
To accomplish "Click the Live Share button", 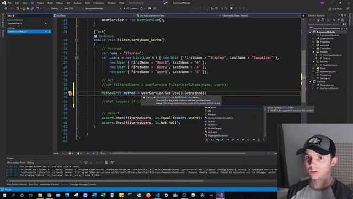I will (x=335, y=9).
